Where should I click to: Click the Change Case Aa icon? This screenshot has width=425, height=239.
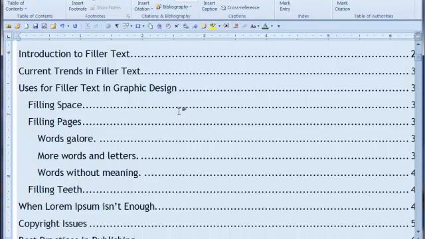(253, 27)
